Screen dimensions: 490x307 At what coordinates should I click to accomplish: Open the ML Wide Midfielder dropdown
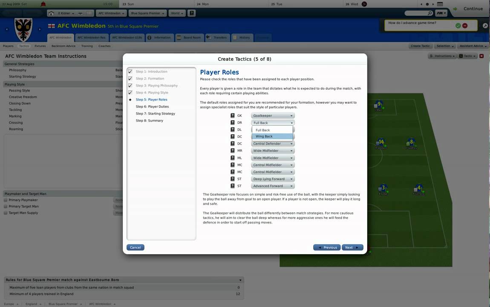[x=273, y=158]
